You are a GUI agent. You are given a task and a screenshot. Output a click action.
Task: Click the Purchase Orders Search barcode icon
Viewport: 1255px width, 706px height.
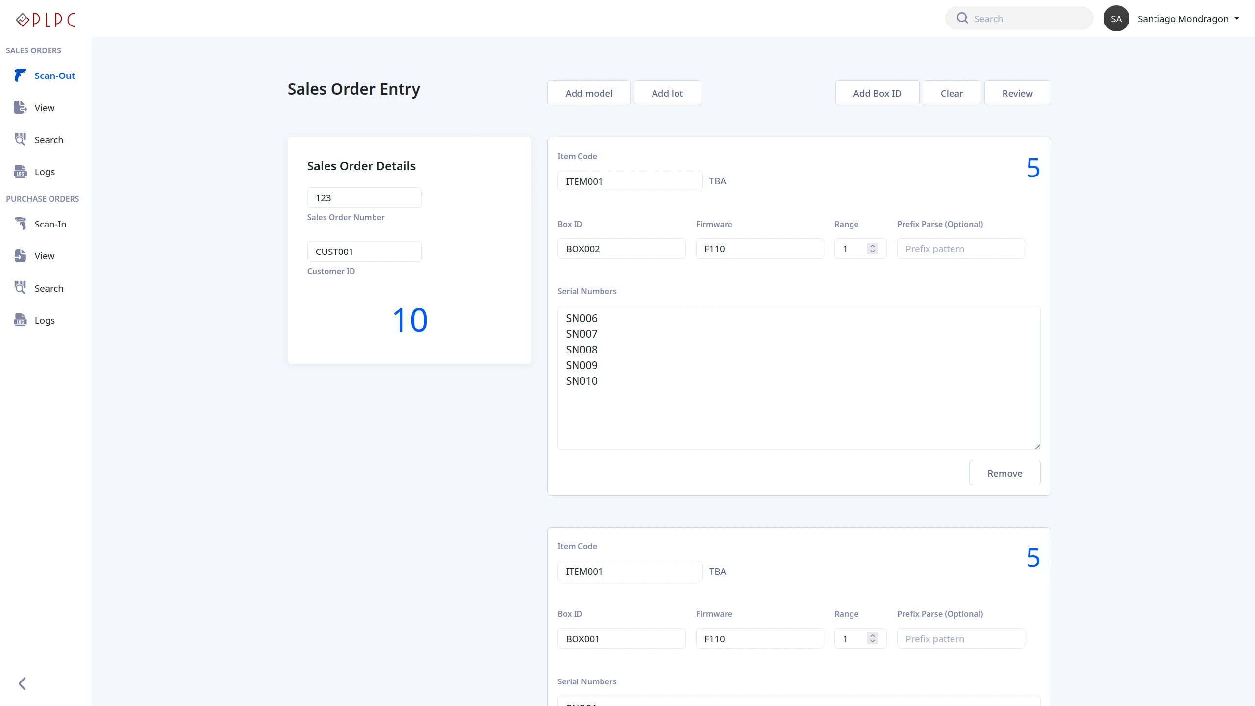point(20,288)
